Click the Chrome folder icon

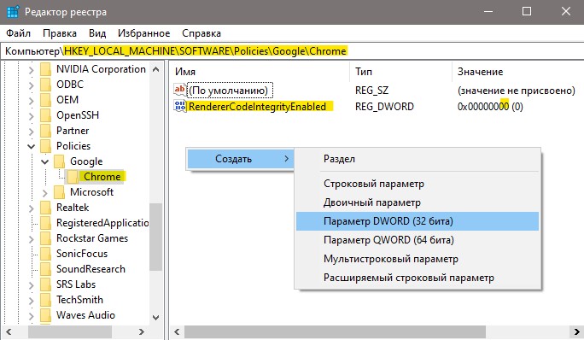pos(73,177)
